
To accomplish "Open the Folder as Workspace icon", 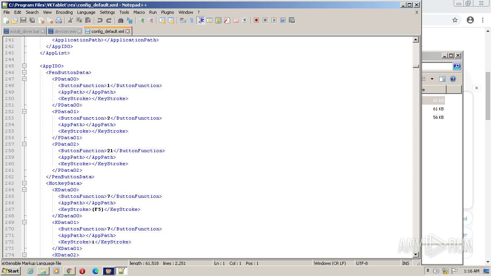I will (236, 20).
